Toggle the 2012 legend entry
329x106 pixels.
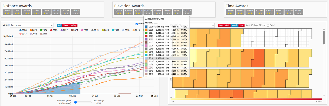click(33, 33)
